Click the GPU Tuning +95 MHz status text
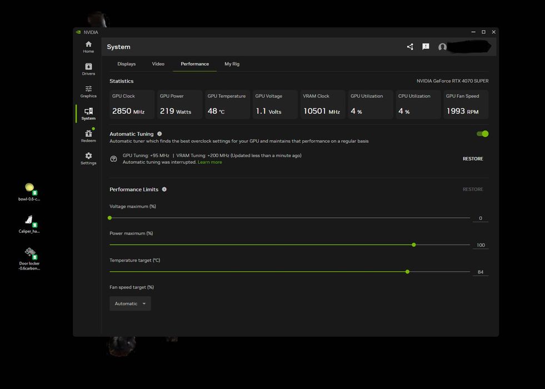545x389 pixels. [146, 156]
